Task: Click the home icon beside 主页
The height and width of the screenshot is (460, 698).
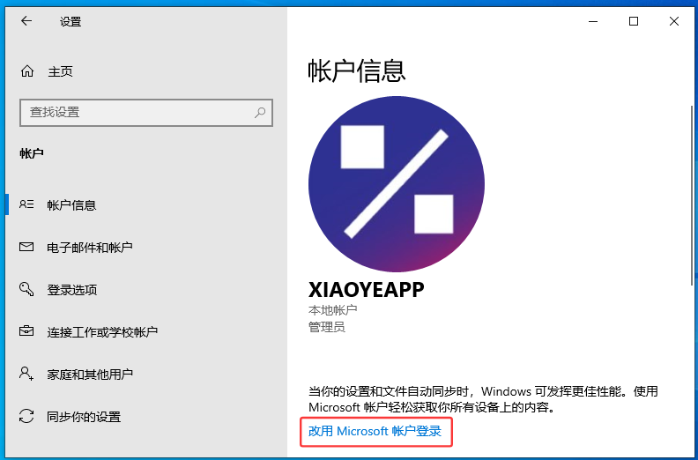Action: (27, 71)
